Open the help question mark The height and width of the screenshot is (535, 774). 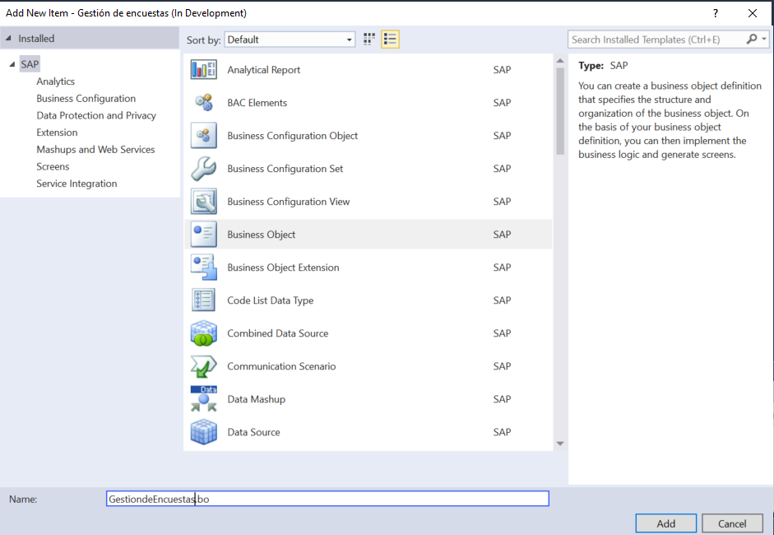(716, 13)
